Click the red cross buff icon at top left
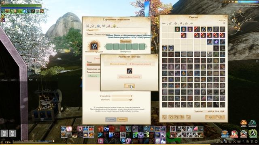 click(x=42, y=11)
